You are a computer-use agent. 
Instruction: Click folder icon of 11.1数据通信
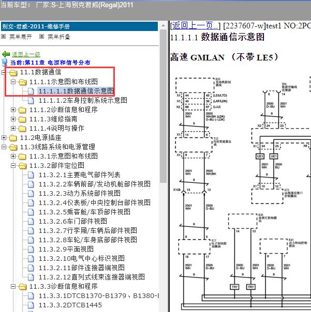13,73
